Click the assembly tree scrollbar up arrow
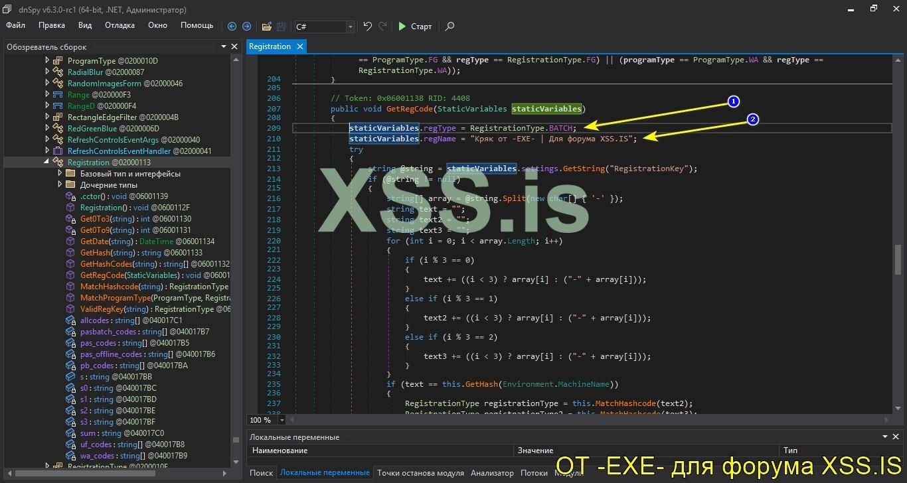Image resolution: width=907 pixels, height=483 pixels. (x=235, y=59)
